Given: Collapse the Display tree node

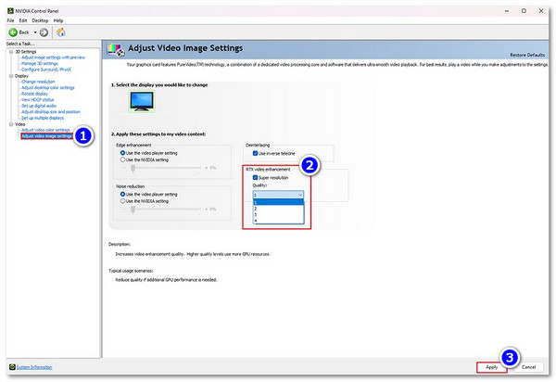Looking at the screenshot, I should point(11,76).
